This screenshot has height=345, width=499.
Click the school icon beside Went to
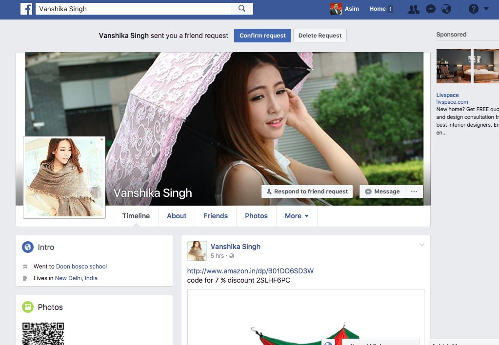(x=25, y=267)
